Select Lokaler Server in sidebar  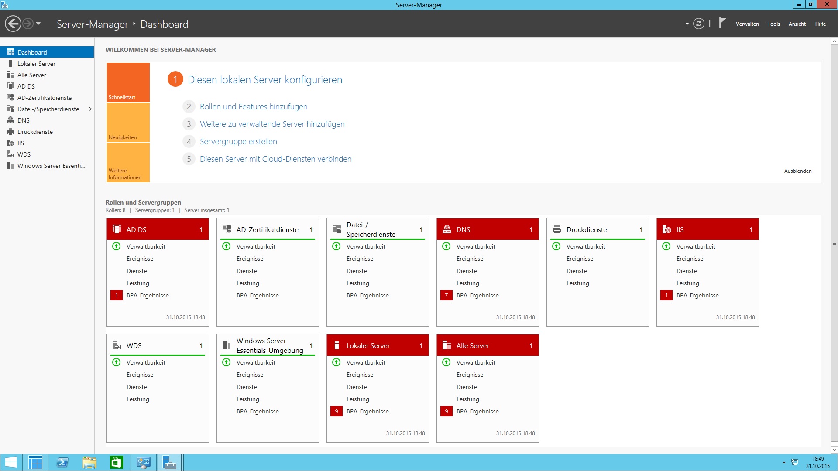point(47,64)
